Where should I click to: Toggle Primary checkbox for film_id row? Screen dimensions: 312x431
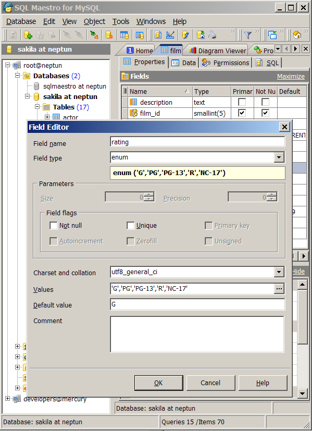[x=242, y=113]
